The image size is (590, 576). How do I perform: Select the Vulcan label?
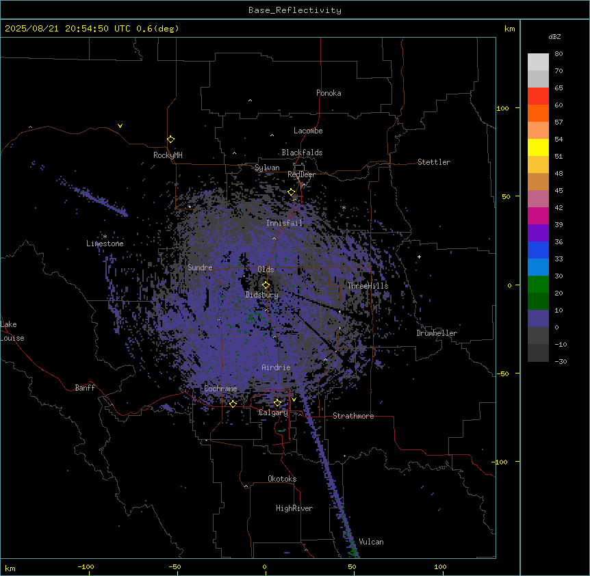point(371,542)
